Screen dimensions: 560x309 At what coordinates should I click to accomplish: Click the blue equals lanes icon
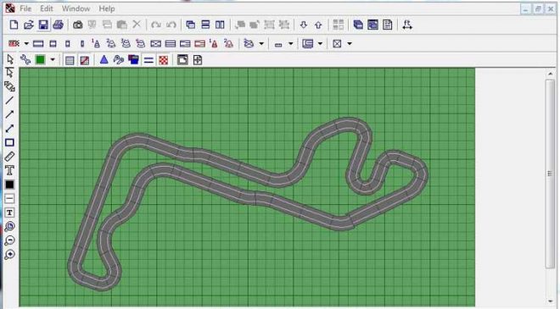point(148,60)
